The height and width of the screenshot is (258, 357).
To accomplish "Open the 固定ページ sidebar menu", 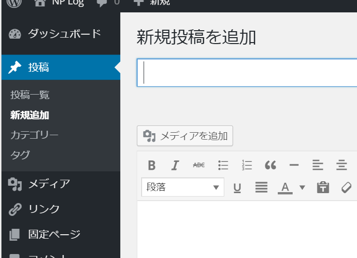I will [x=61, y=234].
